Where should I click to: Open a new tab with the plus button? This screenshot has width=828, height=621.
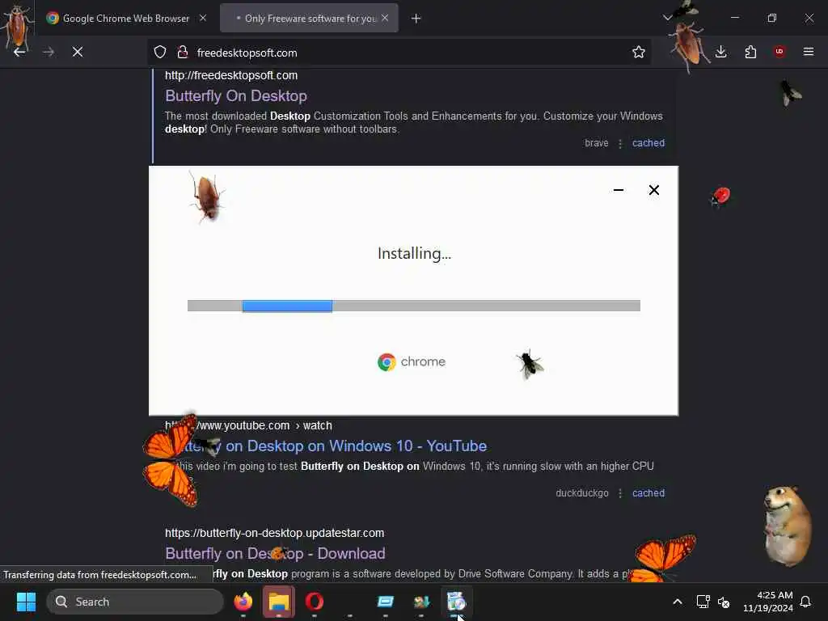416,19
